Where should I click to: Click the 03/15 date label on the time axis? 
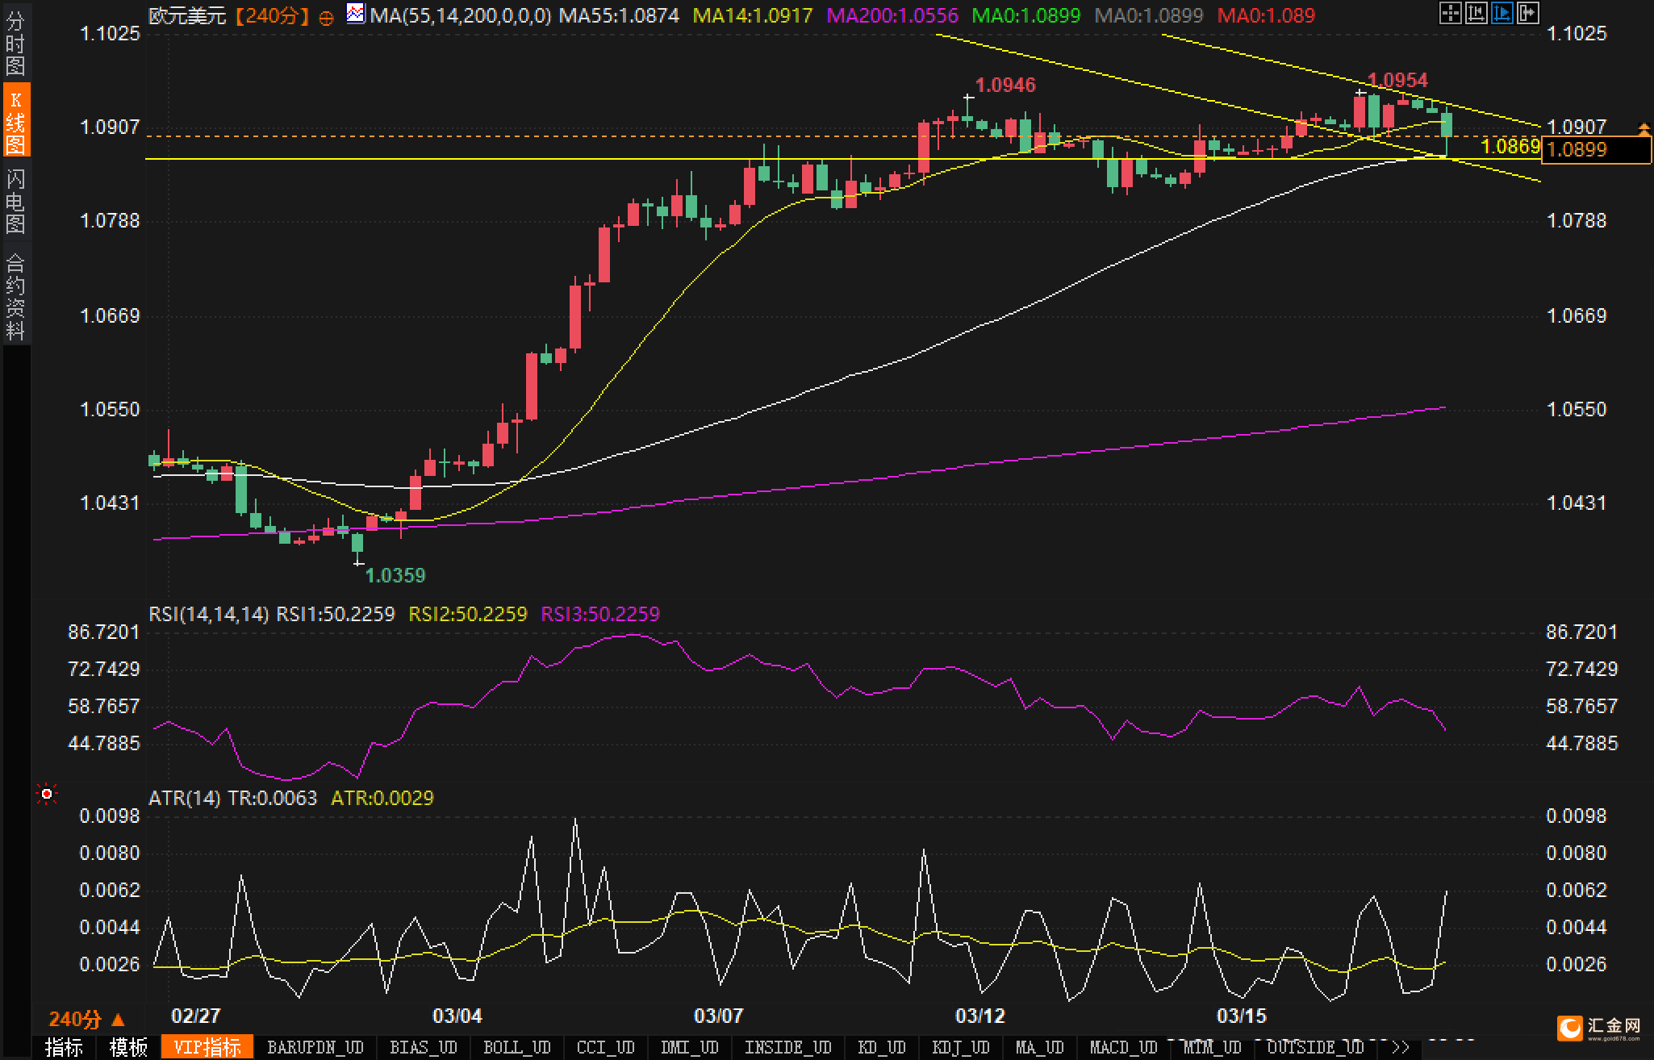tap(1241, 1016)
